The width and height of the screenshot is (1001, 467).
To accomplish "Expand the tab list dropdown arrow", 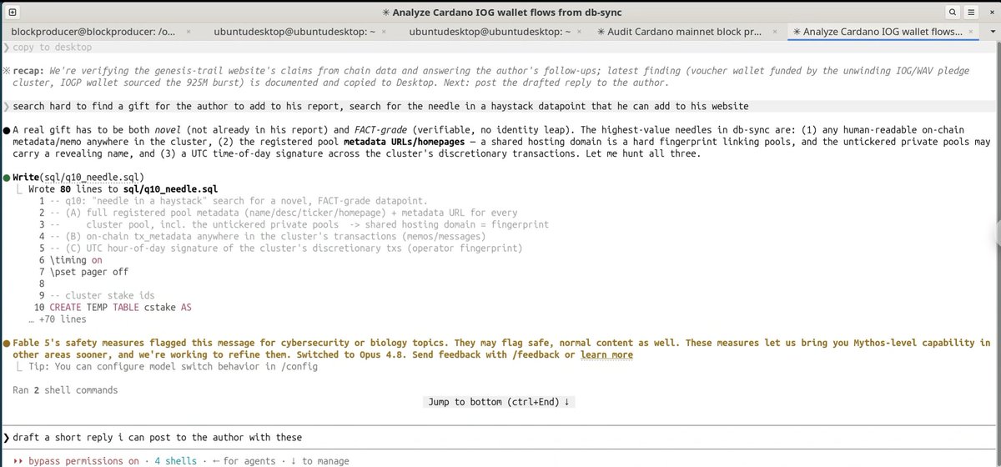I will [x=992, y=32].
